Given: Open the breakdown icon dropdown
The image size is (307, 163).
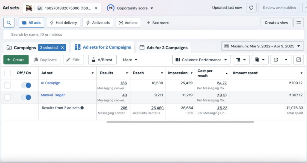Looking at the screenshot, I should click(241, 60).
